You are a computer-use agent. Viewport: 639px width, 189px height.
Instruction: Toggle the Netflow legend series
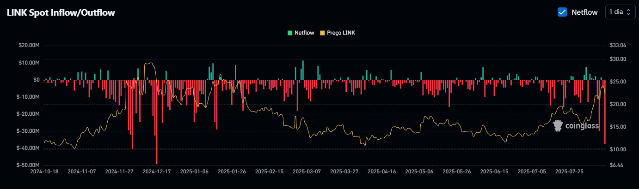click(301, 33)
